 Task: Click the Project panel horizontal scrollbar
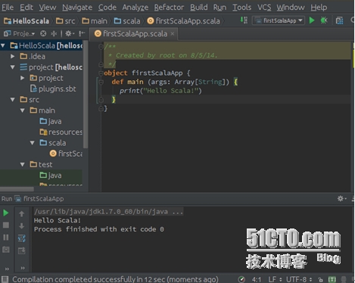click(x=17, y=189)
